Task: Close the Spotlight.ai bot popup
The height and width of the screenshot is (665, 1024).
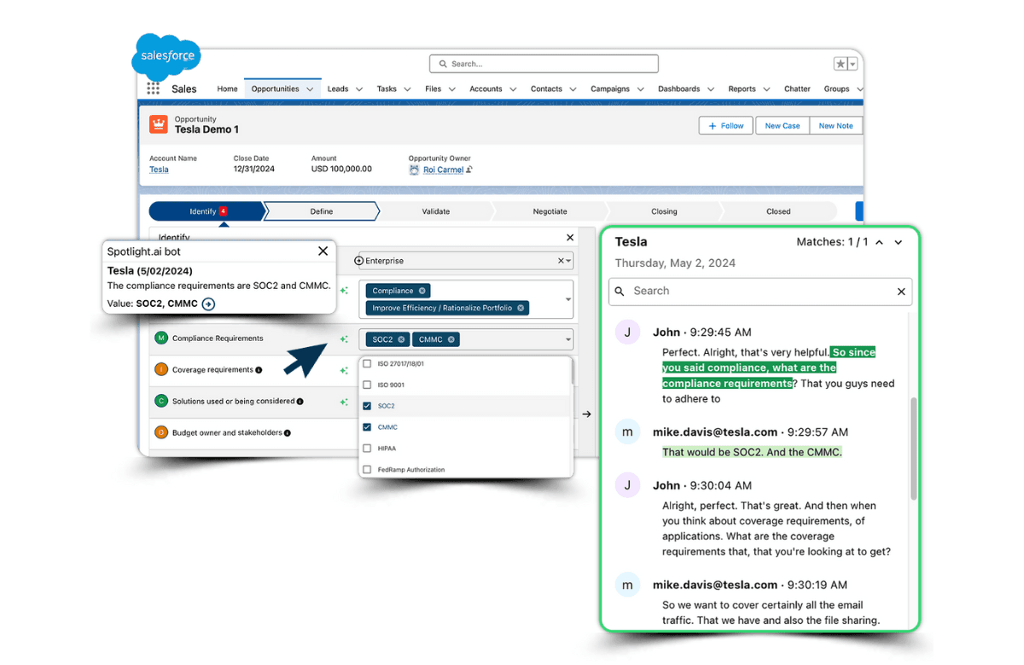Action: 323,252
